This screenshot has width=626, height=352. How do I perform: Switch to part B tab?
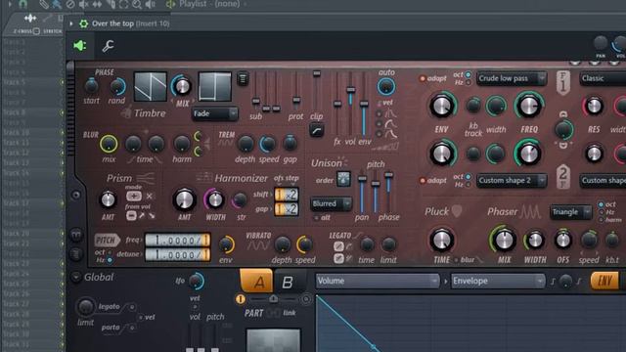point(288,282)
